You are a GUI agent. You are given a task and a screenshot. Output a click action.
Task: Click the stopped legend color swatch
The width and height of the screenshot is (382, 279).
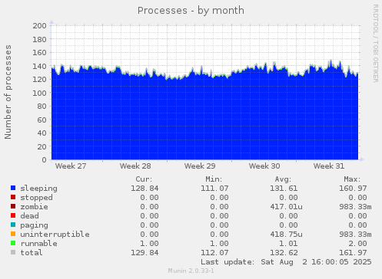13,197
